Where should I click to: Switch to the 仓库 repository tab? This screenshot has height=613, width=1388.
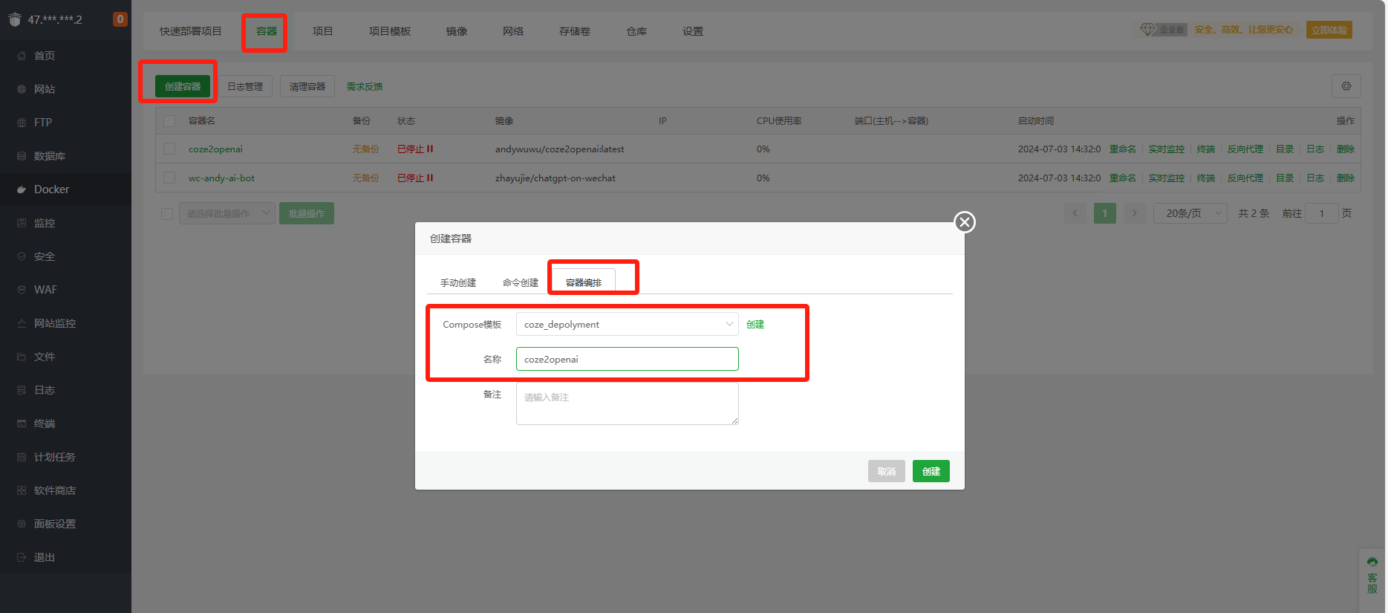(636, 31)
